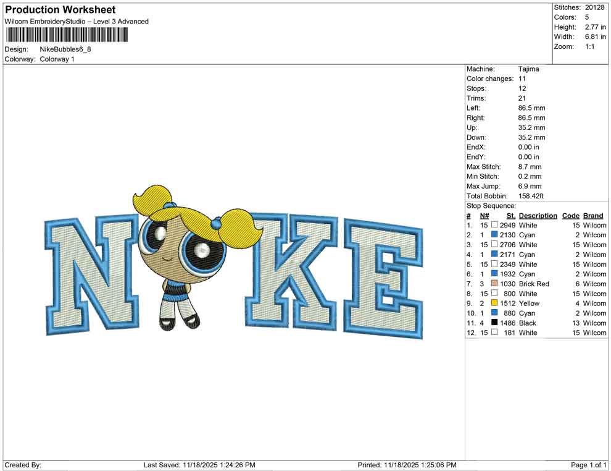
Task: Click the design name NikeBubbles6_8
Action: point(65,49)
